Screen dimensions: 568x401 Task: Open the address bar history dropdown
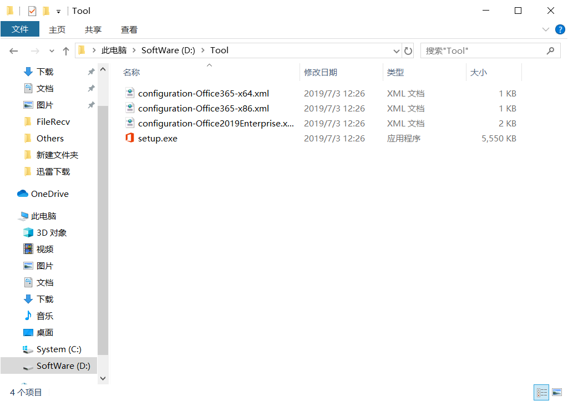point(395,50)
